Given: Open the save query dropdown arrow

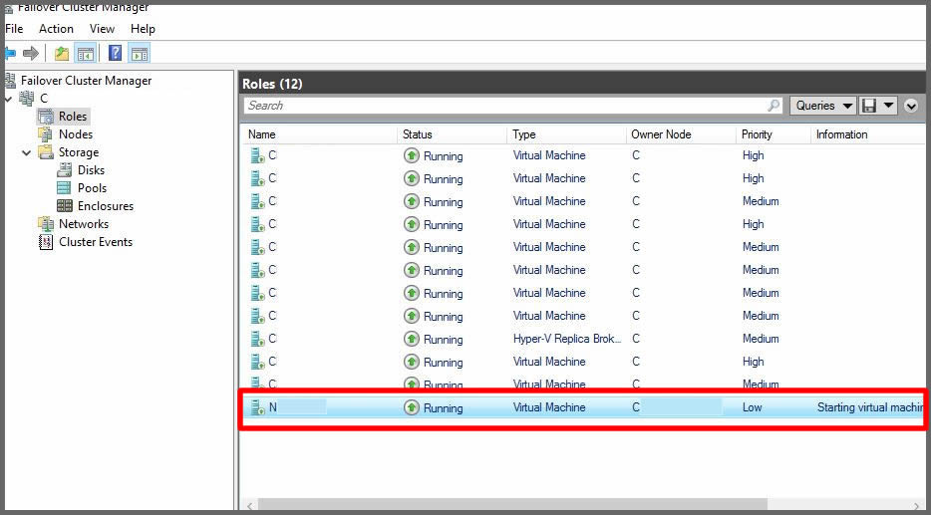Looking at the screenshot, I should 888,106.
